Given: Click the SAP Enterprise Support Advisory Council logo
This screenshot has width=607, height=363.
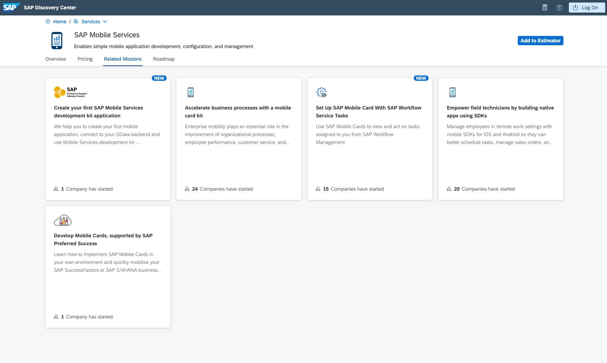Looking at the screenshot, I should (71, 92).
